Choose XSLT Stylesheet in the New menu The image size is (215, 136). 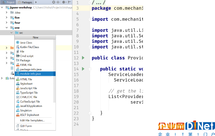pyautogui.click(x=35, y=115)
